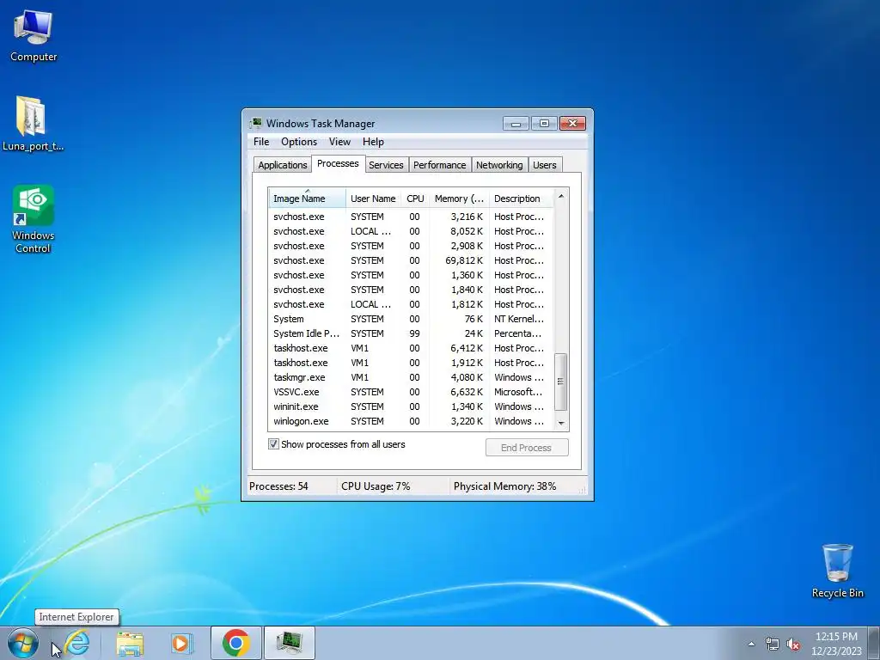Click the network tray icon
Image resolution: width=880 pixels, height=660 pixels.
pos(773,645)
